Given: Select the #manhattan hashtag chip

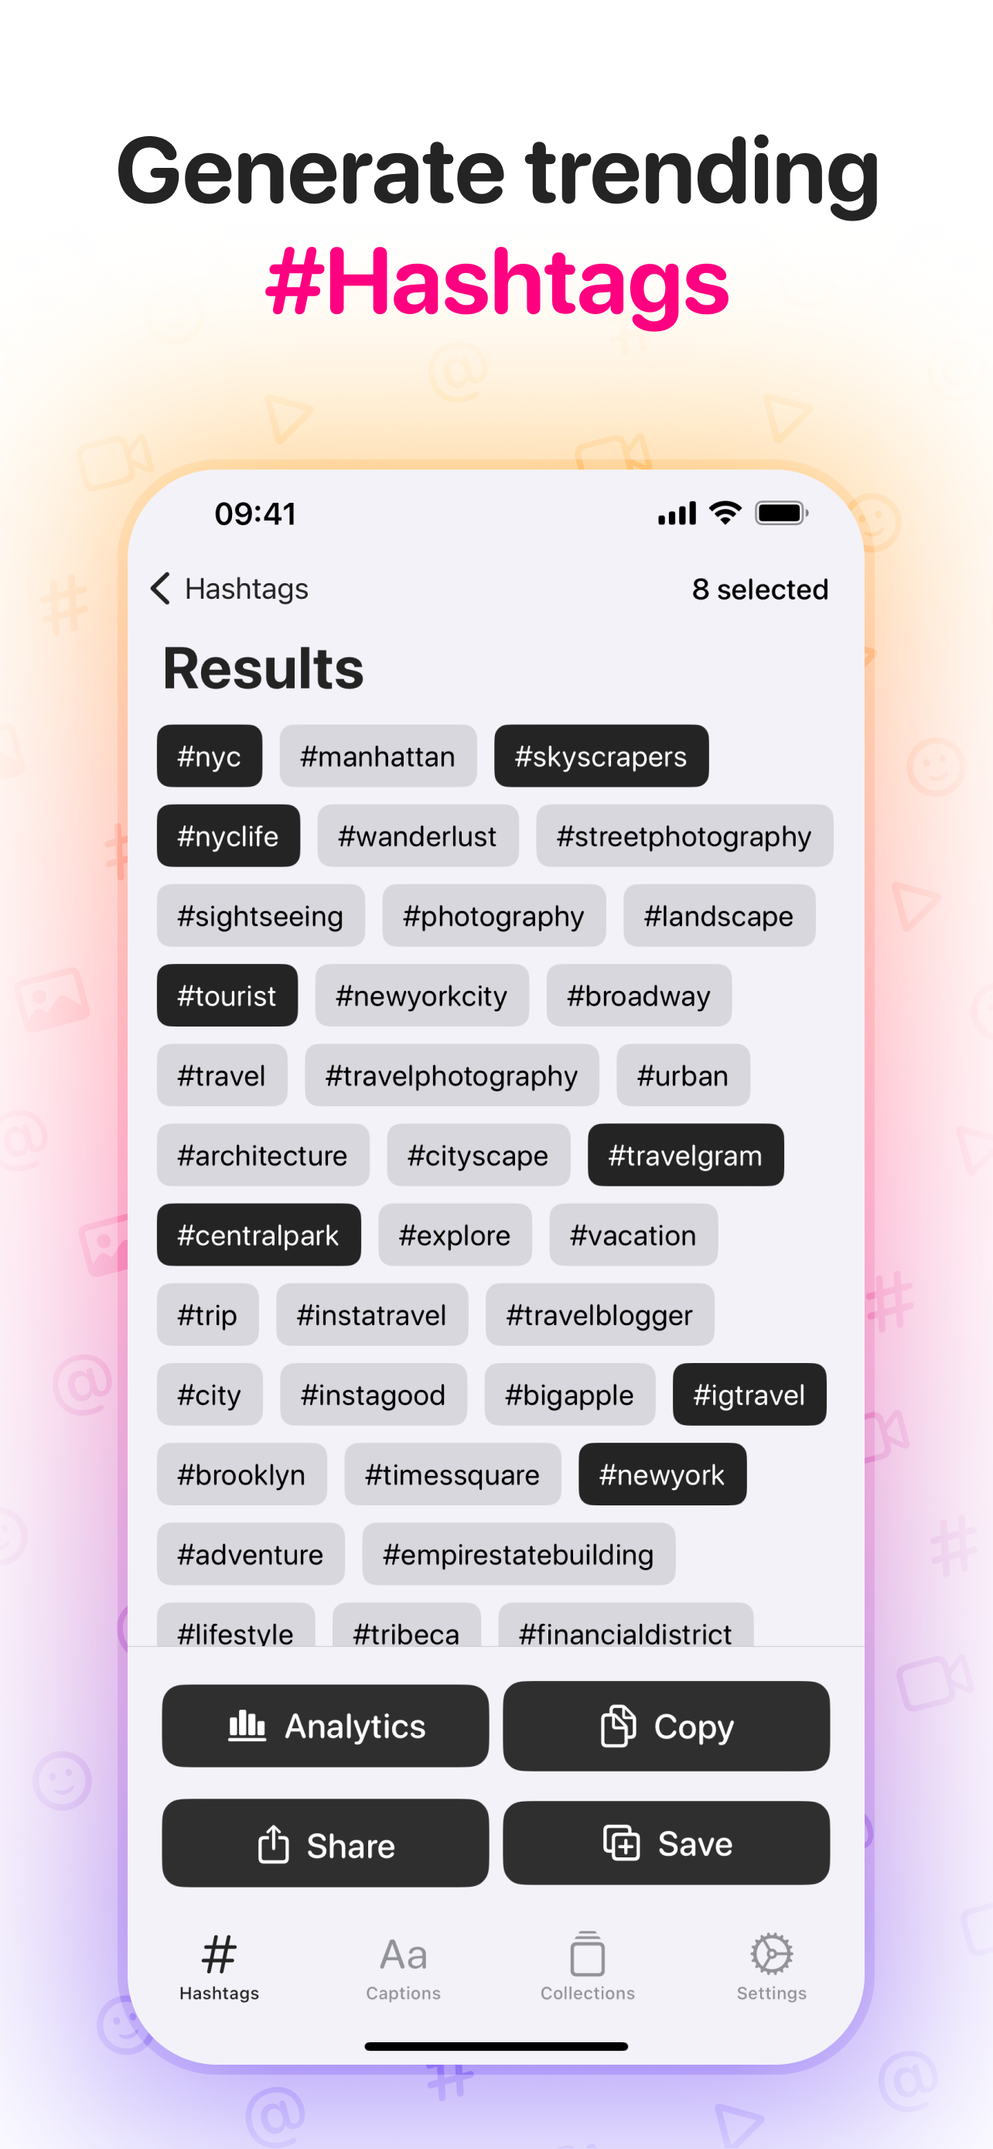Looking at the screenshot, I should [377, 756].
